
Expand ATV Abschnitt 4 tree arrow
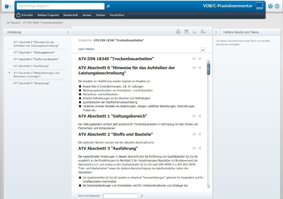pyautogui.click(x=10, y=73)
